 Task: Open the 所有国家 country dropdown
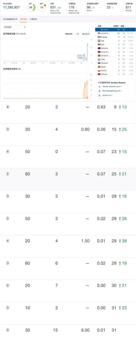(x=15, y=27)
